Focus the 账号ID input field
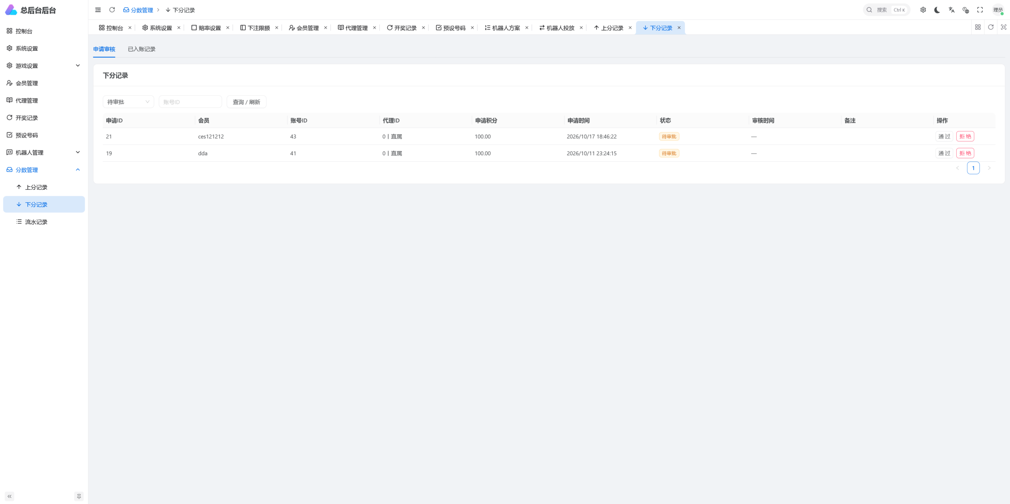 point(190,102)
